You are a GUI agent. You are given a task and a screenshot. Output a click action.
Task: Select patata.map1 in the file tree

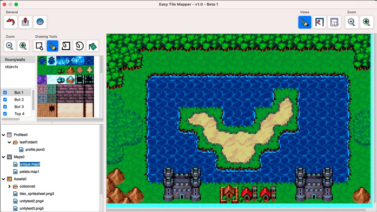30,171
